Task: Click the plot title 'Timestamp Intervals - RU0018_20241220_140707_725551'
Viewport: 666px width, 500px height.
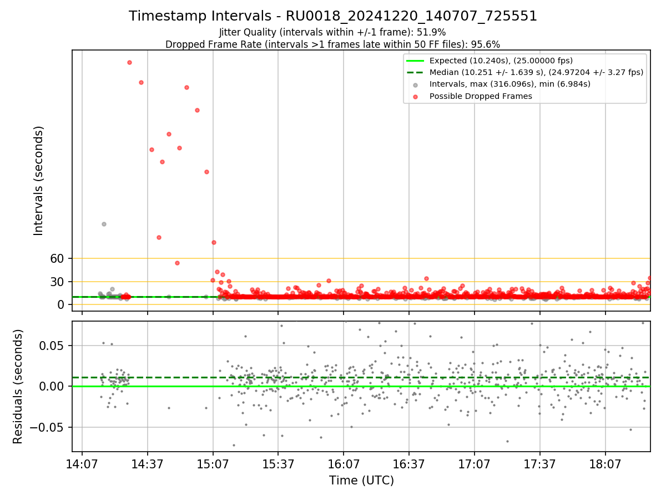Action: (x=333, y=16)
